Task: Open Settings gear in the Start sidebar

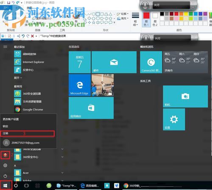Action: (x=5, y=165)
